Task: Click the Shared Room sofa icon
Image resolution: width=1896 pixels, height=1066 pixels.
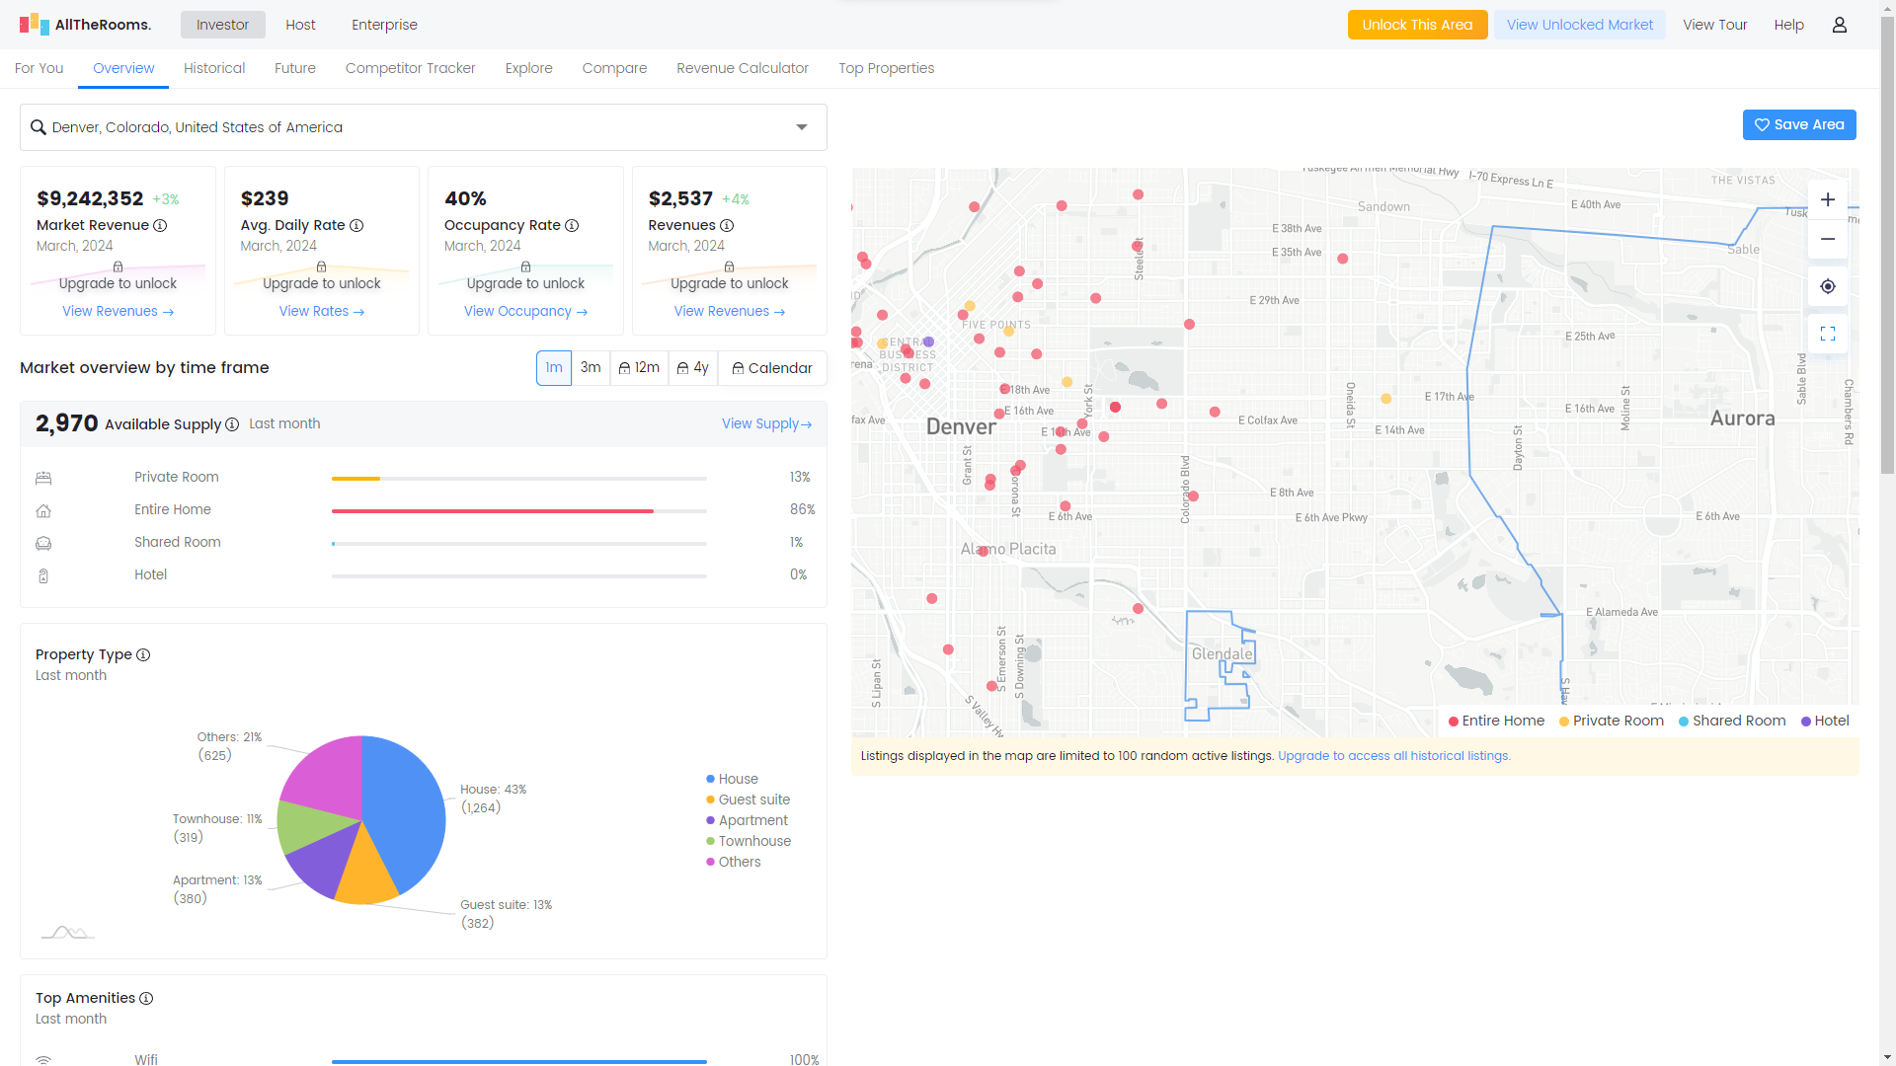Action: point(43,543)
